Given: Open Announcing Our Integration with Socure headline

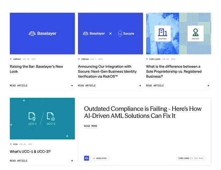Looking at the screenshot, I should [107, 71].
